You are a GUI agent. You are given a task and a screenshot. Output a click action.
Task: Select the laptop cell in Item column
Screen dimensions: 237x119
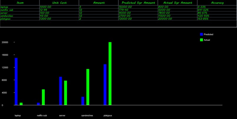20,7
